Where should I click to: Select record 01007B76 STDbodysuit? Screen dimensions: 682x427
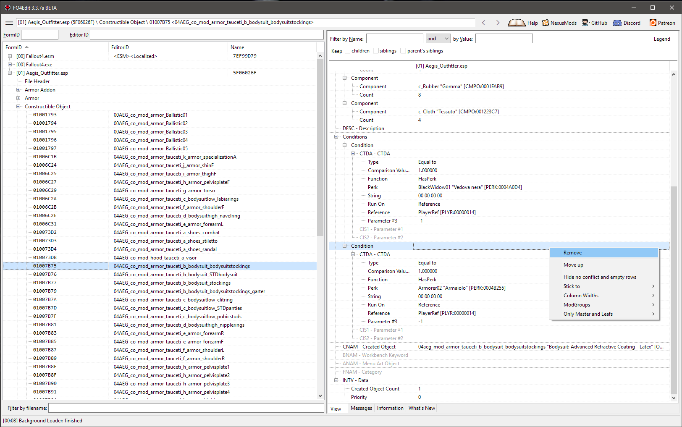point(160,275)
